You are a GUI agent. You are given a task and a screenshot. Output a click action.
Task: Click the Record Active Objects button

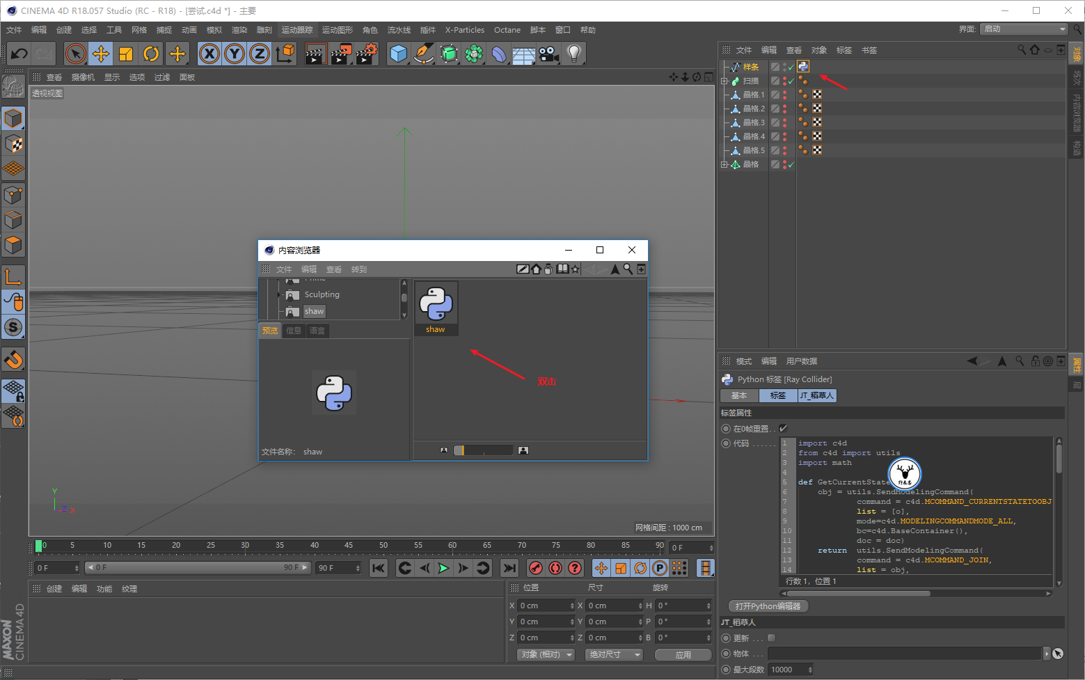point(535,568)
